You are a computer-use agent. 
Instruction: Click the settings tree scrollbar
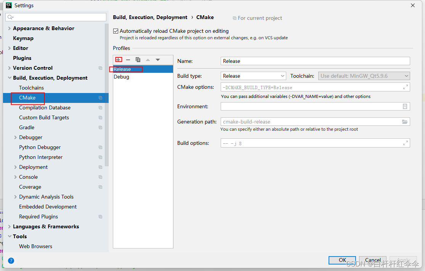(107, 95)
